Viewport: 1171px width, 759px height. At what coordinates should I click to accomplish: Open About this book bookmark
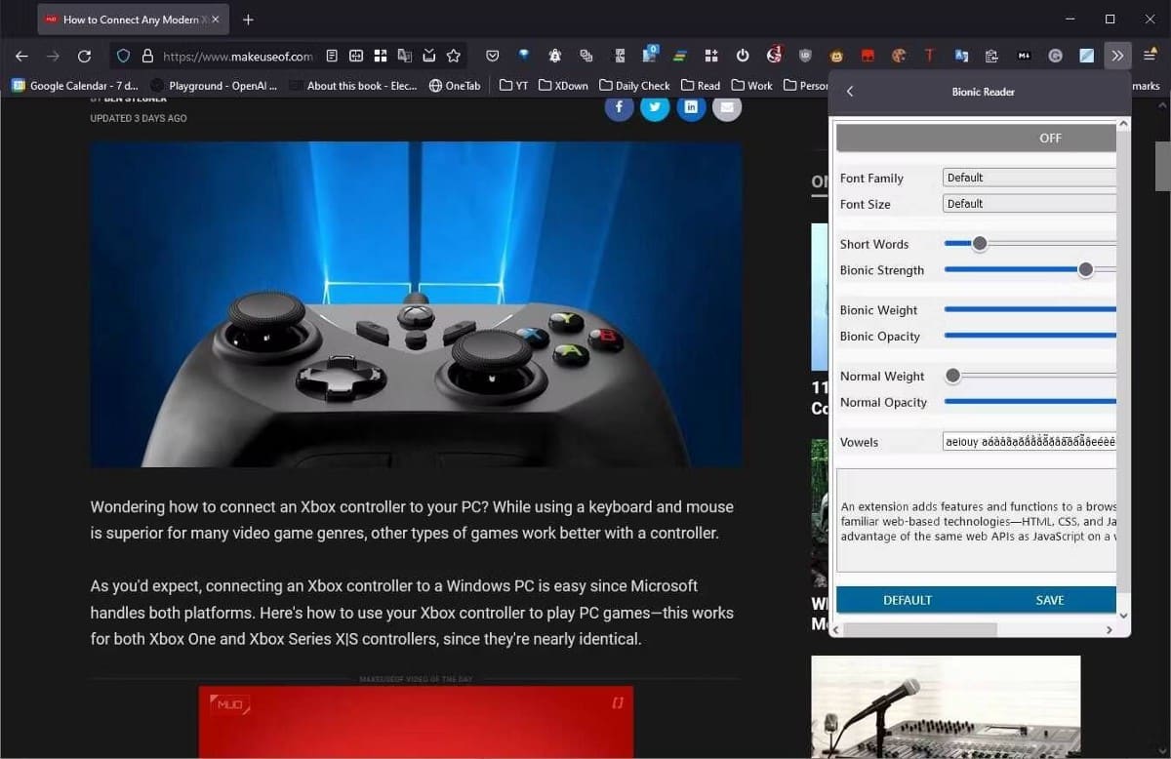tap(352, 86)
